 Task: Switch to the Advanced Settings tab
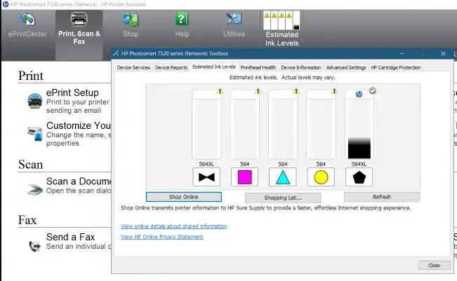346,67
